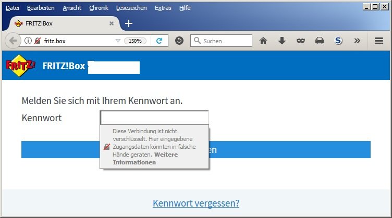
Task: Open a new tab with plus button
Action: [129, 23]
